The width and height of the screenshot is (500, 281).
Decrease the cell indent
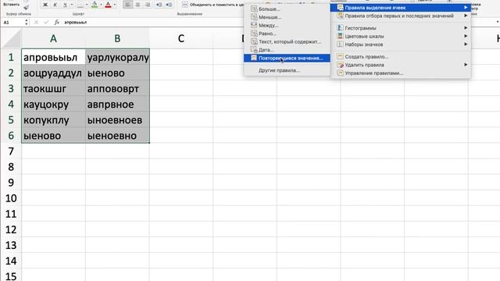159,5
